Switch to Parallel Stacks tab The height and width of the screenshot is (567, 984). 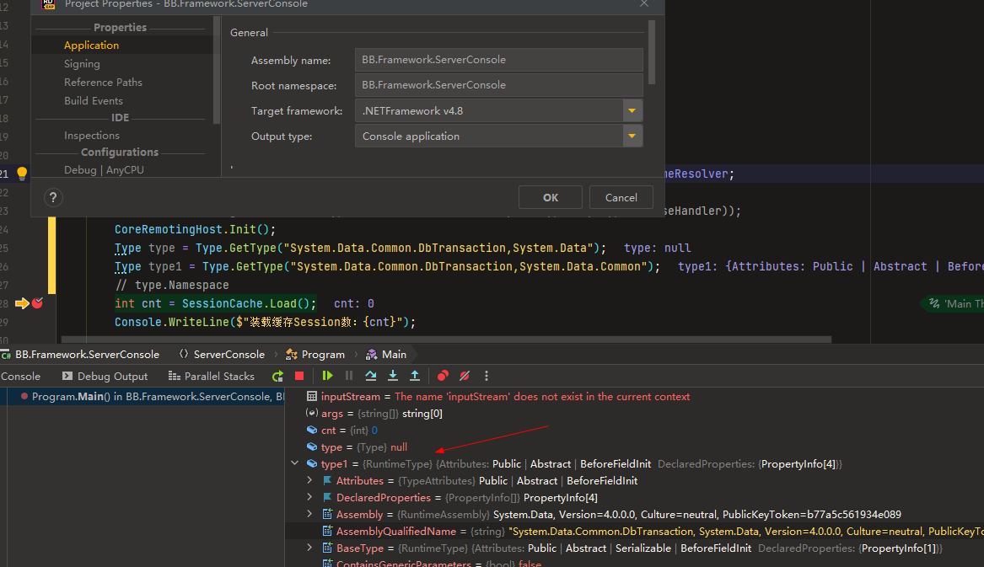point(212,377)
